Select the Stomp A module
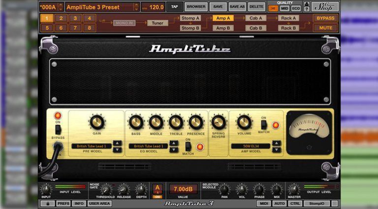The width and height of the screenshot is (378, 209). click(x=190, y=18)
